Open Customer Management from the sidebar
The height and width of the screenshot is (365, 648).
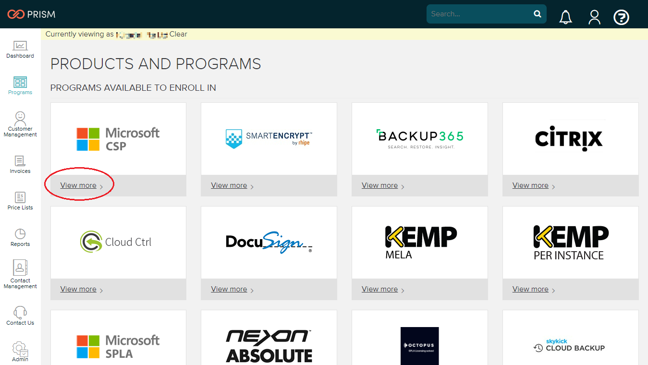click(x=20, y=118)
